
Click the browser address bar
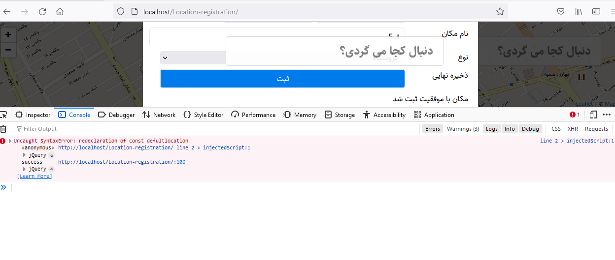coord(310,11)
